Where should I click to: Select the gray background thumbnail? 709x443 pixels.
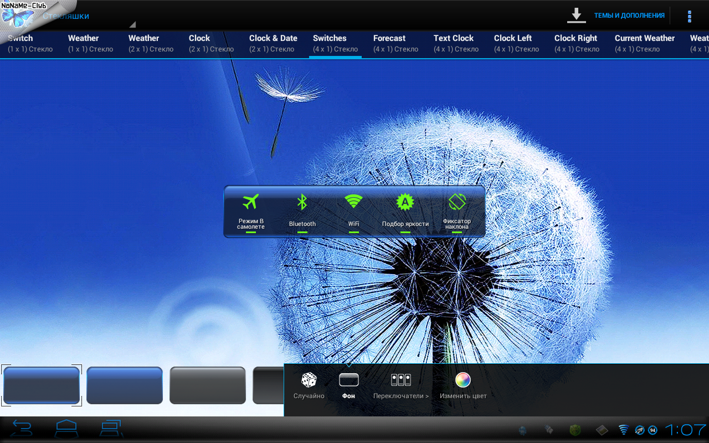click(x=208, y=385)
